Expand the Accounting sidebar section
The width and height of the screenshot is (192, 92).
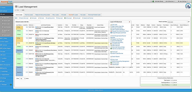point(6,71)
